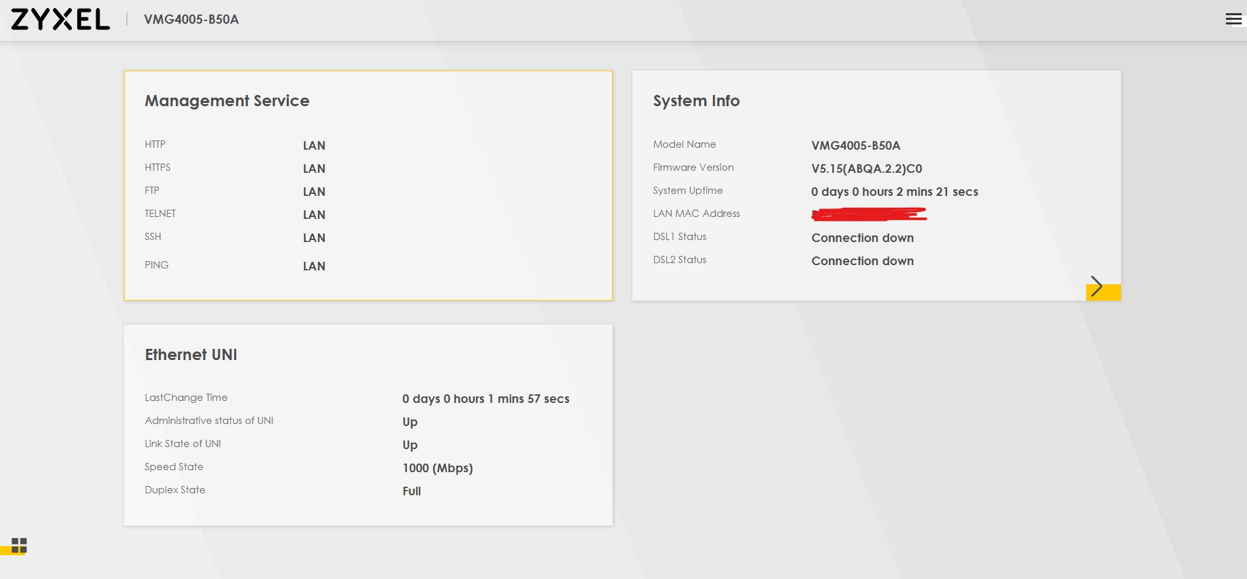Click the DSL2 Status label
Screen dimensions: 1247x579
pyautogui.click(x=679, y=260)
